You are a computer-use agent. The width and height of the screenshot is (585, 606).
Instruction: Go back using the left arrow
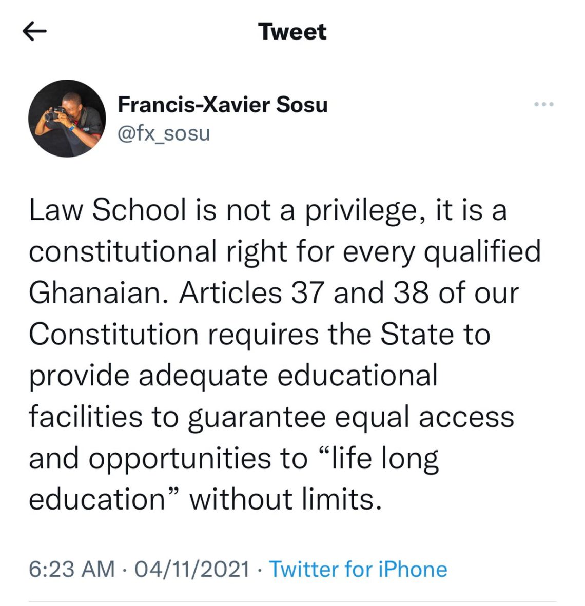point(35,32)
